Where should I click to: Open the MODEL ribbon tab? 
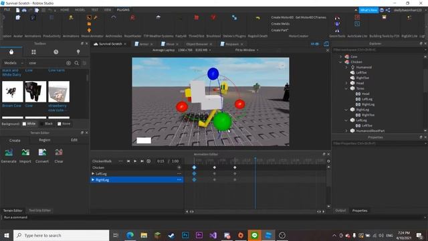[x=80, y=10]
